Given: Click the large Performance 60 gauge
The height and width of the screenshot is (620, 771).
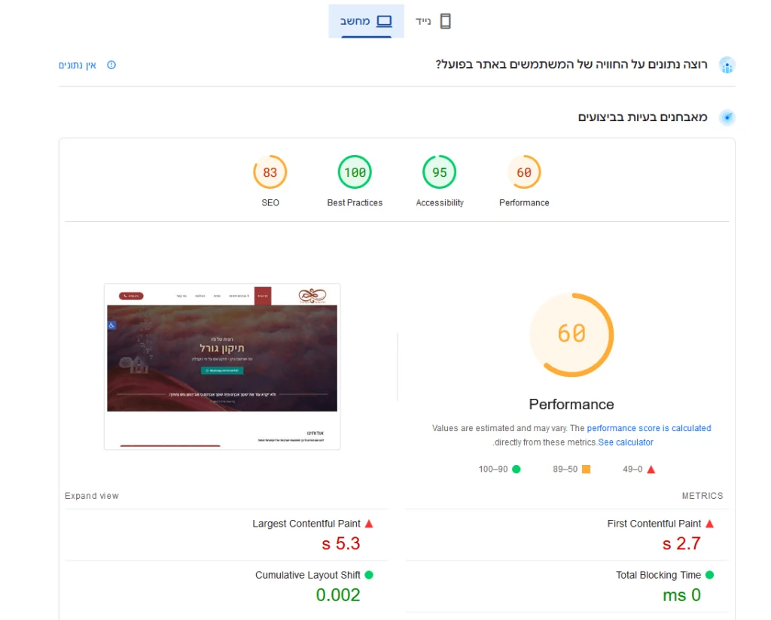Looking at the screenshot, I should 571,335.
